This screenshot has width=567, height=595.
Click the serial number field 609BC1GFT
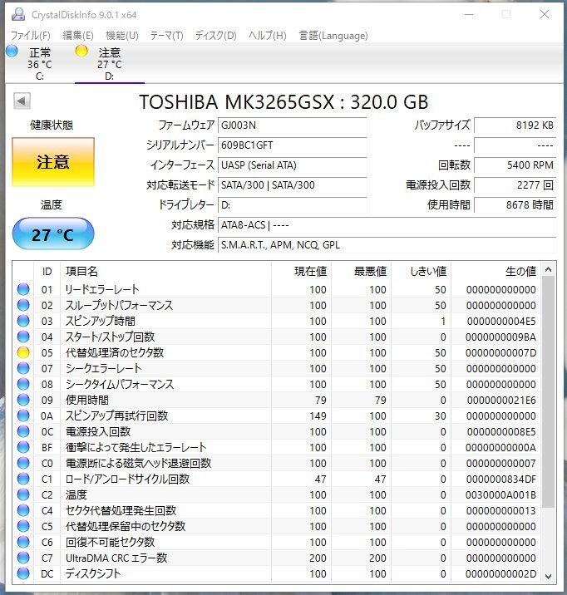(x=292, y=145)
